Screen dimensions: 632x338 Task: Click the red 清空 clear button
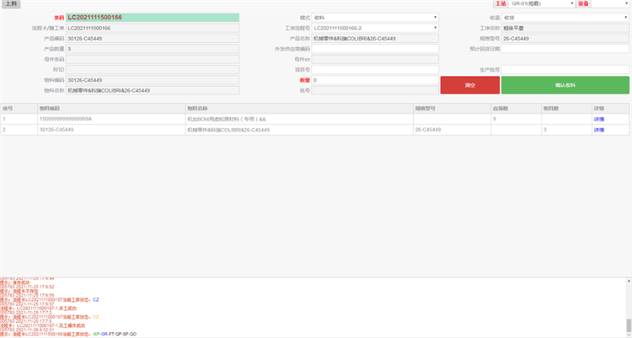469,85
